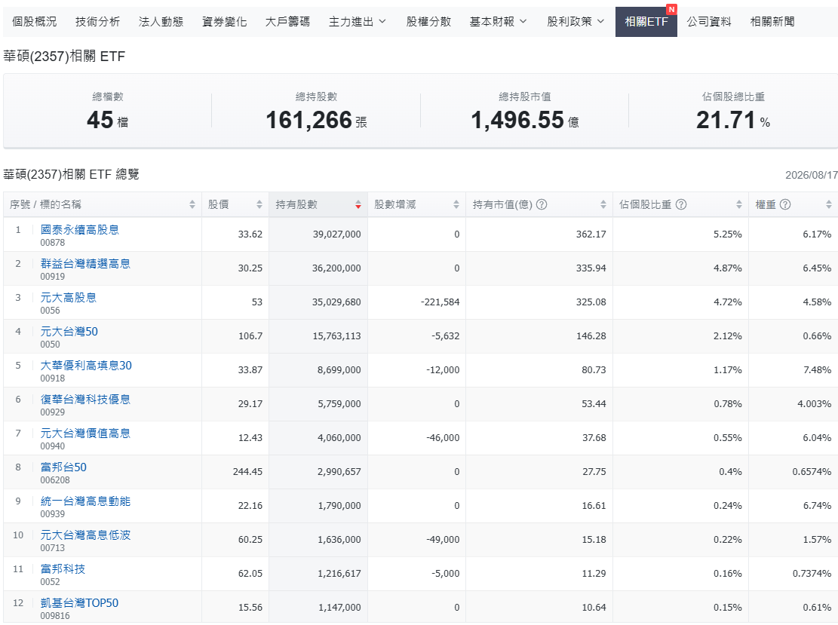Toggle sort arrows on 持有股數 column
The image size is (838, 625).
[358, 204]
